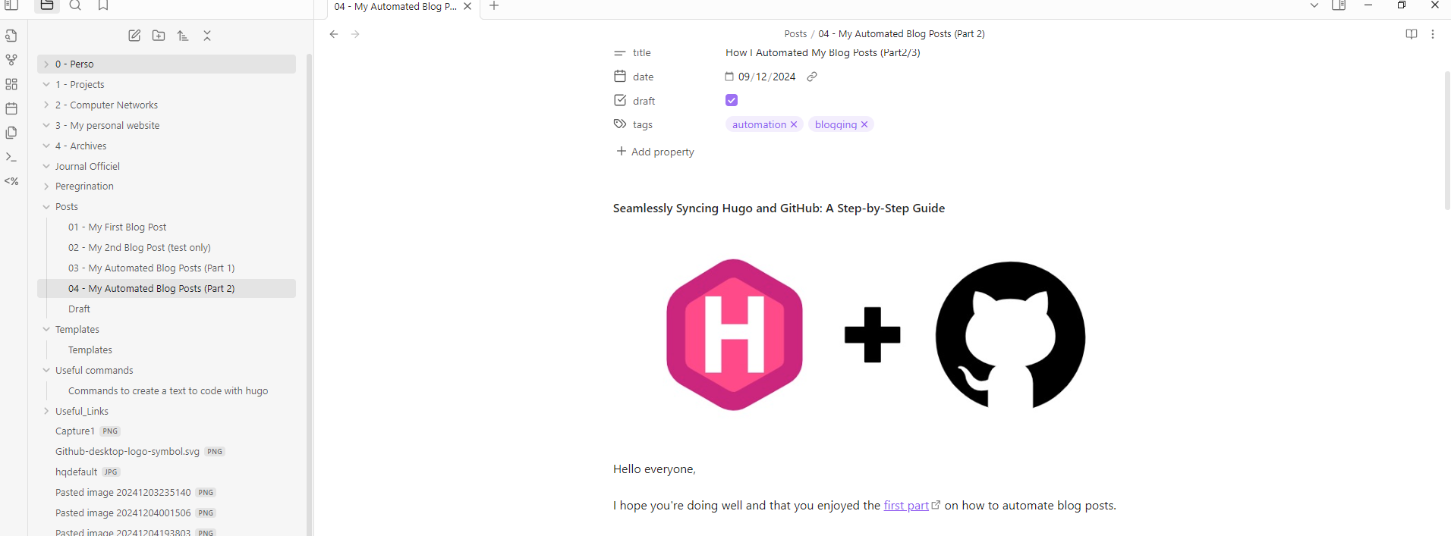
Task: Open note 03 - My Automated Blog Posts (Part 1)
Action: point(151,268)
